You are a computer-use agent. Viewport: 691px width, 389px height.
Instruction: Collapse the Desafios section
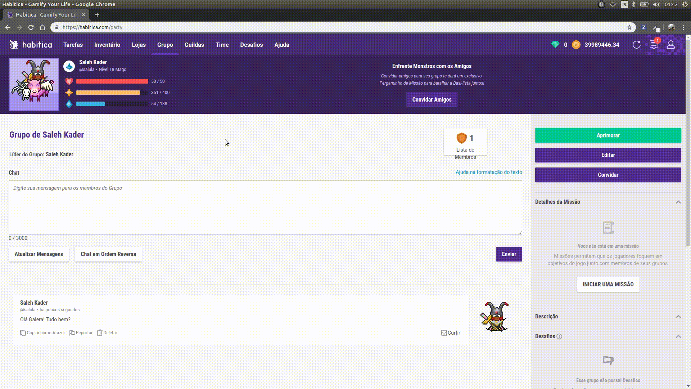678,336
